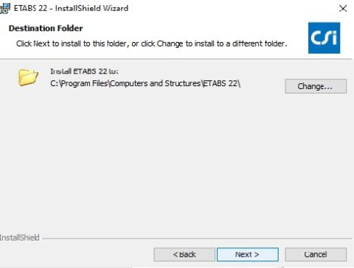Viewport: 354px width, 268px height.
Task: Go back with the < Back button
Action: [x=184, y=255]
